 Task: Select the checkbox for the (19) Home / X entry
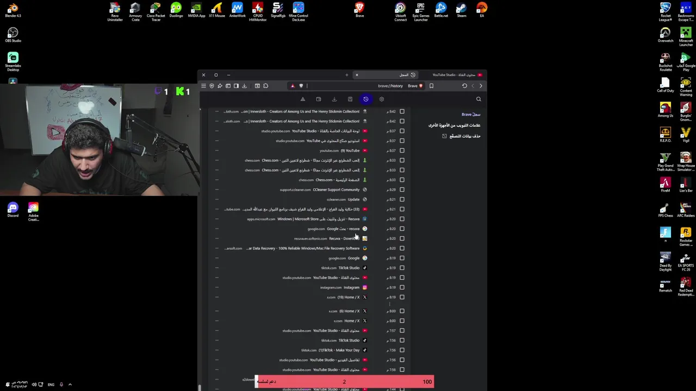402,297
